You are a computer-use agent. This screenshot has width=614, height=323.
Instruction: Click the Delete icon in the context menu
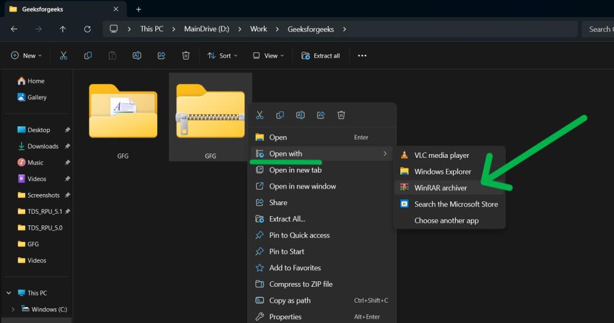tap(341, 115)
